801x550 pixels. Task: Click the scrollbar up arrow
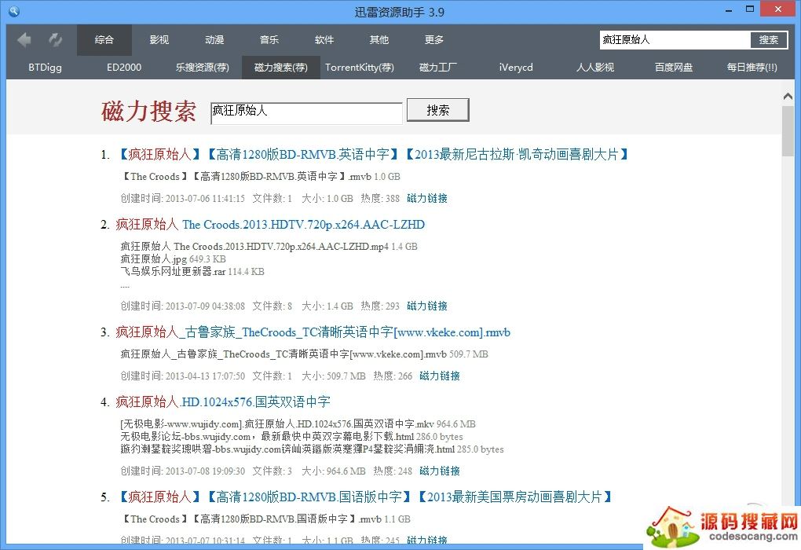click(788, 97)
